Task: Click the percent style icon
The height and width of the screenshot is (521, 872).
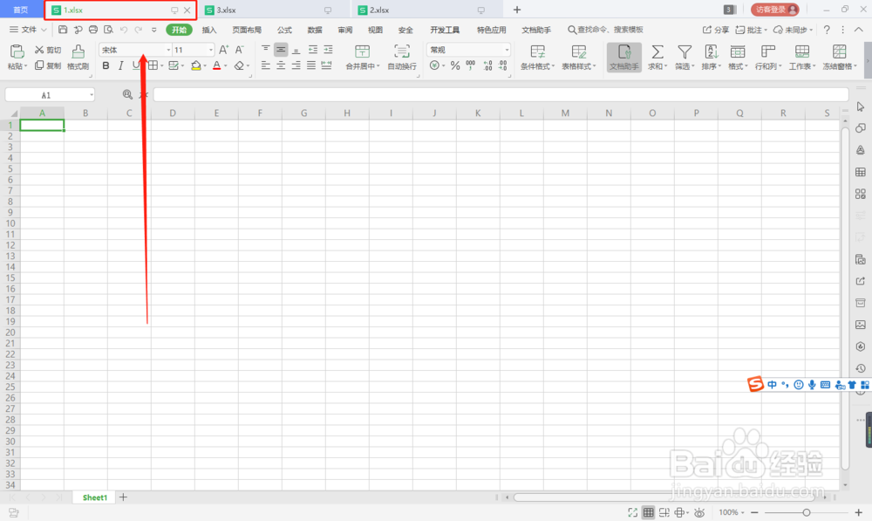Action: pyautogui.click(x=455, y=65)
